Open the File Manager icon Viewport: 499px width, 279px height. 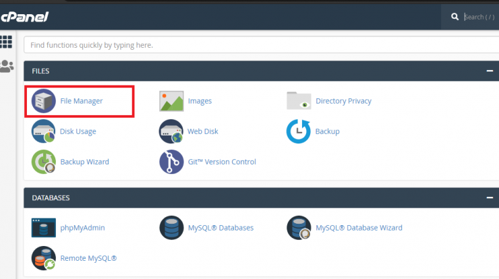coord(44,101)
